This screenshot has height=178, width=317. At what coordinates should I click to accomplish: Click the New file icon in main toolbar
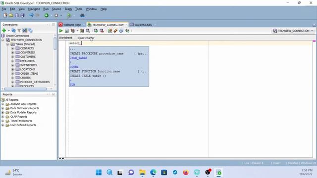5,15
